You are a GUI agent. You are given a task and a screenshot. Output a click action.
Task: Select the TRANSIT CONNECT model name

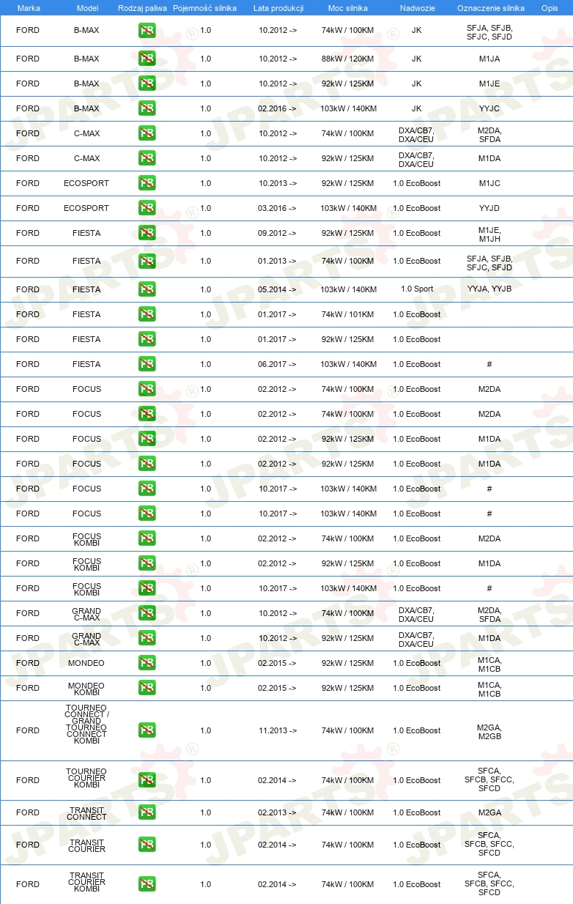(86, 812)
